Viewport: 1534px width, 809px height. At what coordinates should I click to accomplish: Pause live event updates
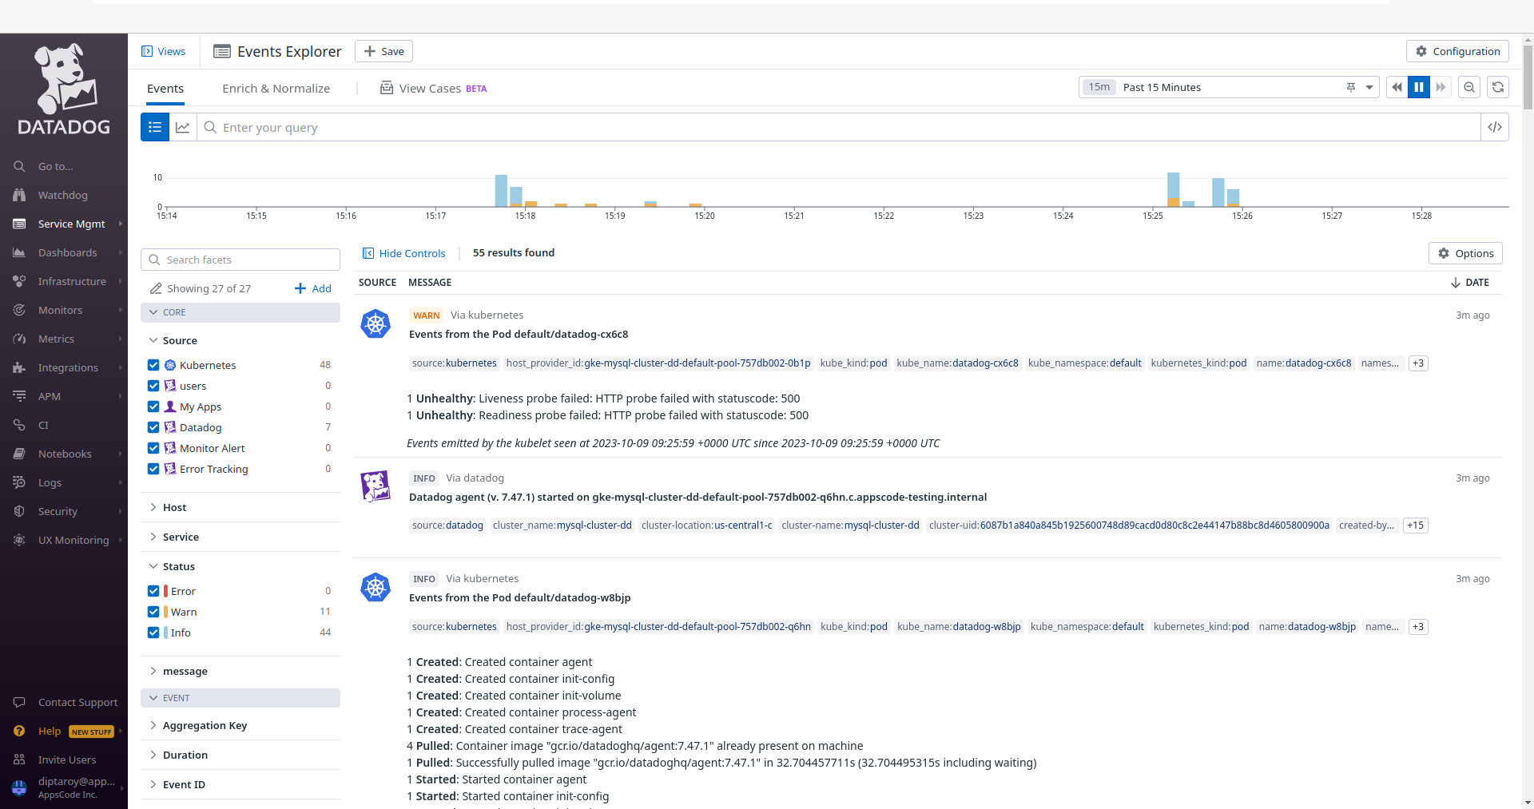(x=1419, y=87)
